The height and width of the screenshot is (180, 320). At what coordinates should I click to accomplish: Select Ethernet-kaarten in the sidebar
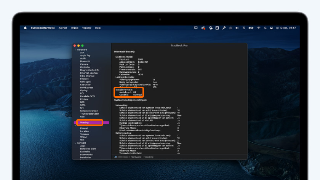[89, 73]
